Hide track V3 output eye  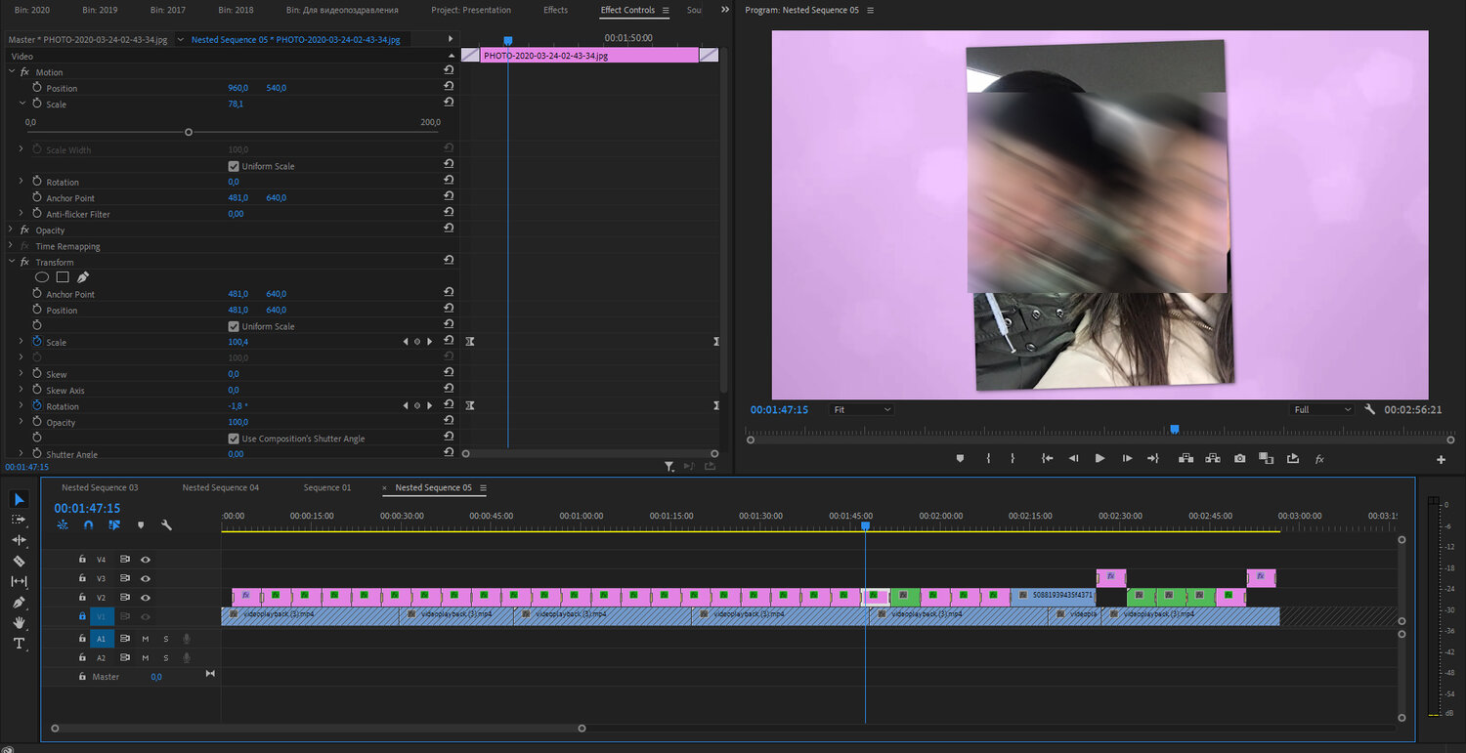click(146, 578)
